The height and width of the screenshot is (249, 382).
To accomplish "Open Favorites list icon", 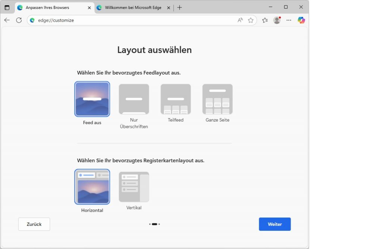I will 265,20.
